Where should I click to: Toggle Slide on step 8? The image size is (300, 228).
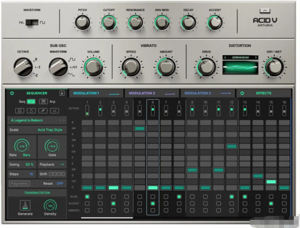tap(179, 197)
